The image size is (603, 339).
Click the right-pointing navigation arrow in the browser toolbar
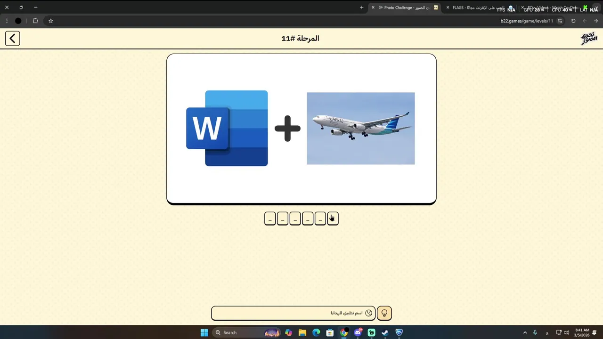coord(596,21)
